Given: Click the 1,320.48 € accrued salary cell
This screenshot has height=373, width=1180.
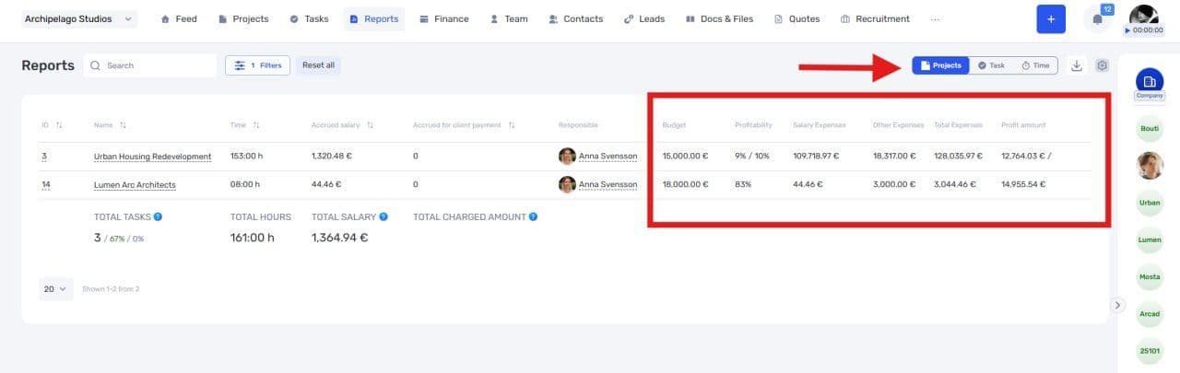Looking at the screenshot, I should (x=332, y=157).
